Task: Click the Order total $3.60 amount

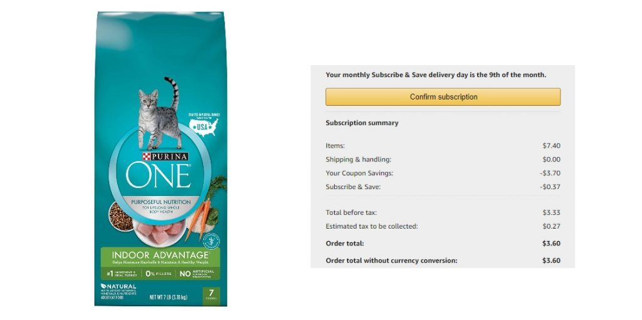Action: 552,244
